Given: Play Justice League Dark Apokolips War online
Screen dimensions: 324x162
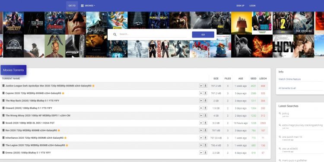Looking at the screenshot, I should (201, 86).
